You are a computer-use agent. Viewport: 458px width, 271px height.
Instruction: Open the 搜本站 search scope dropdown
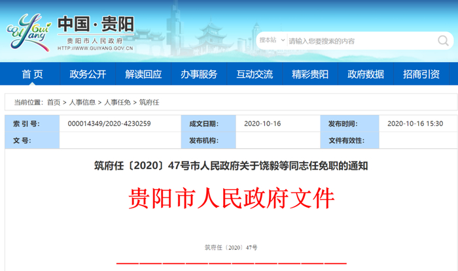[272, 40]
